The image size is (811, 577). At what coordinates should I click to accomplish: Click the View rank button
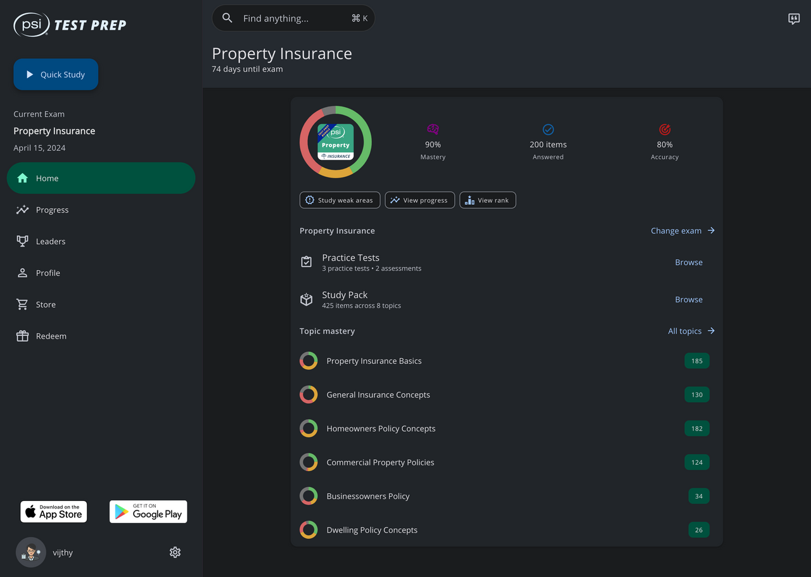[x=487, y=200]
